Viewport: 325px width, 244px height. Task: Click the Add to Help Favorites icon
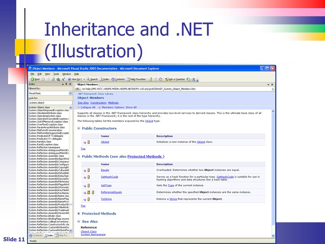pos(150,79)
